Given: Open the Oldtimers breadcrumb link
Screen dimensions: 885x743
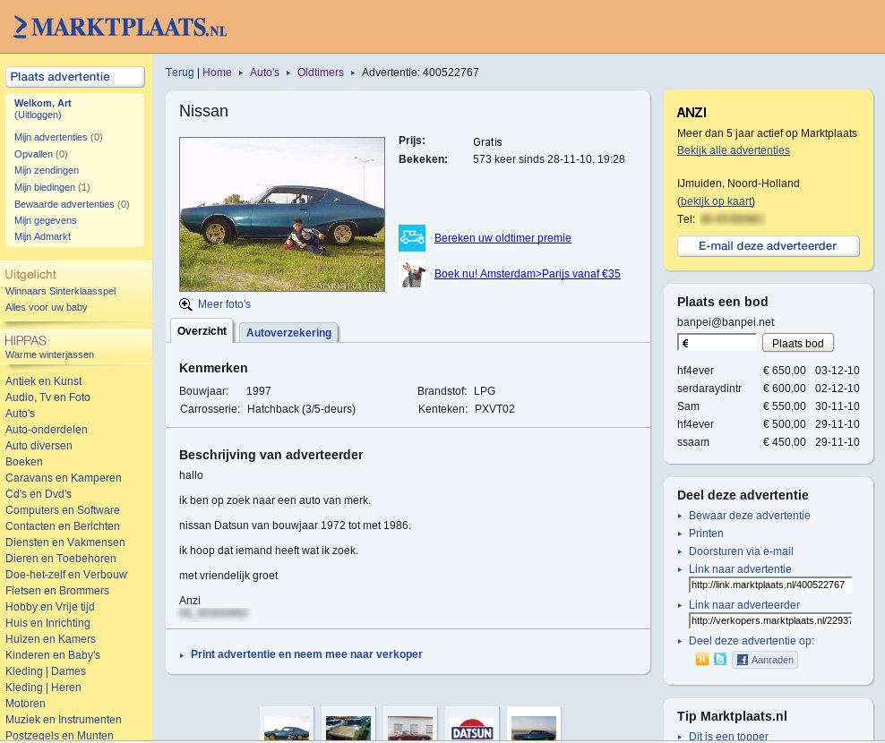Looking at the screenshot, I should [x=320, y=73].
